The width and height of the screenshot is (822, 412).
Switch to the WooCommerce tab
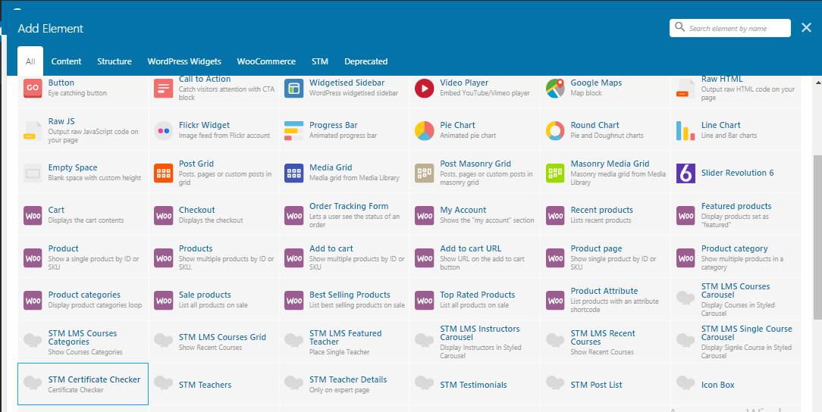point(265,61)
